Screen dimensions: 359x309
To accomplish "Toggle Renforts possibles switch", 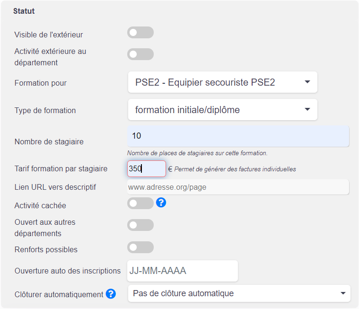I will click(x=140, y=247).
